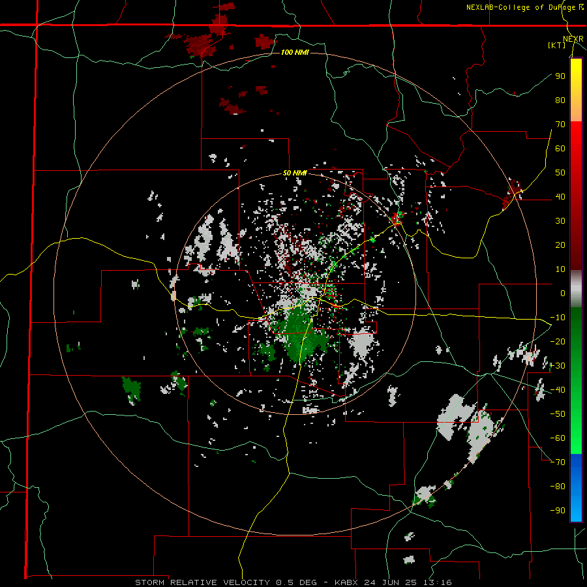Click the -40 value on the velocity scale
The height and width of the screenshot is (587, 587).
point(558,390)
